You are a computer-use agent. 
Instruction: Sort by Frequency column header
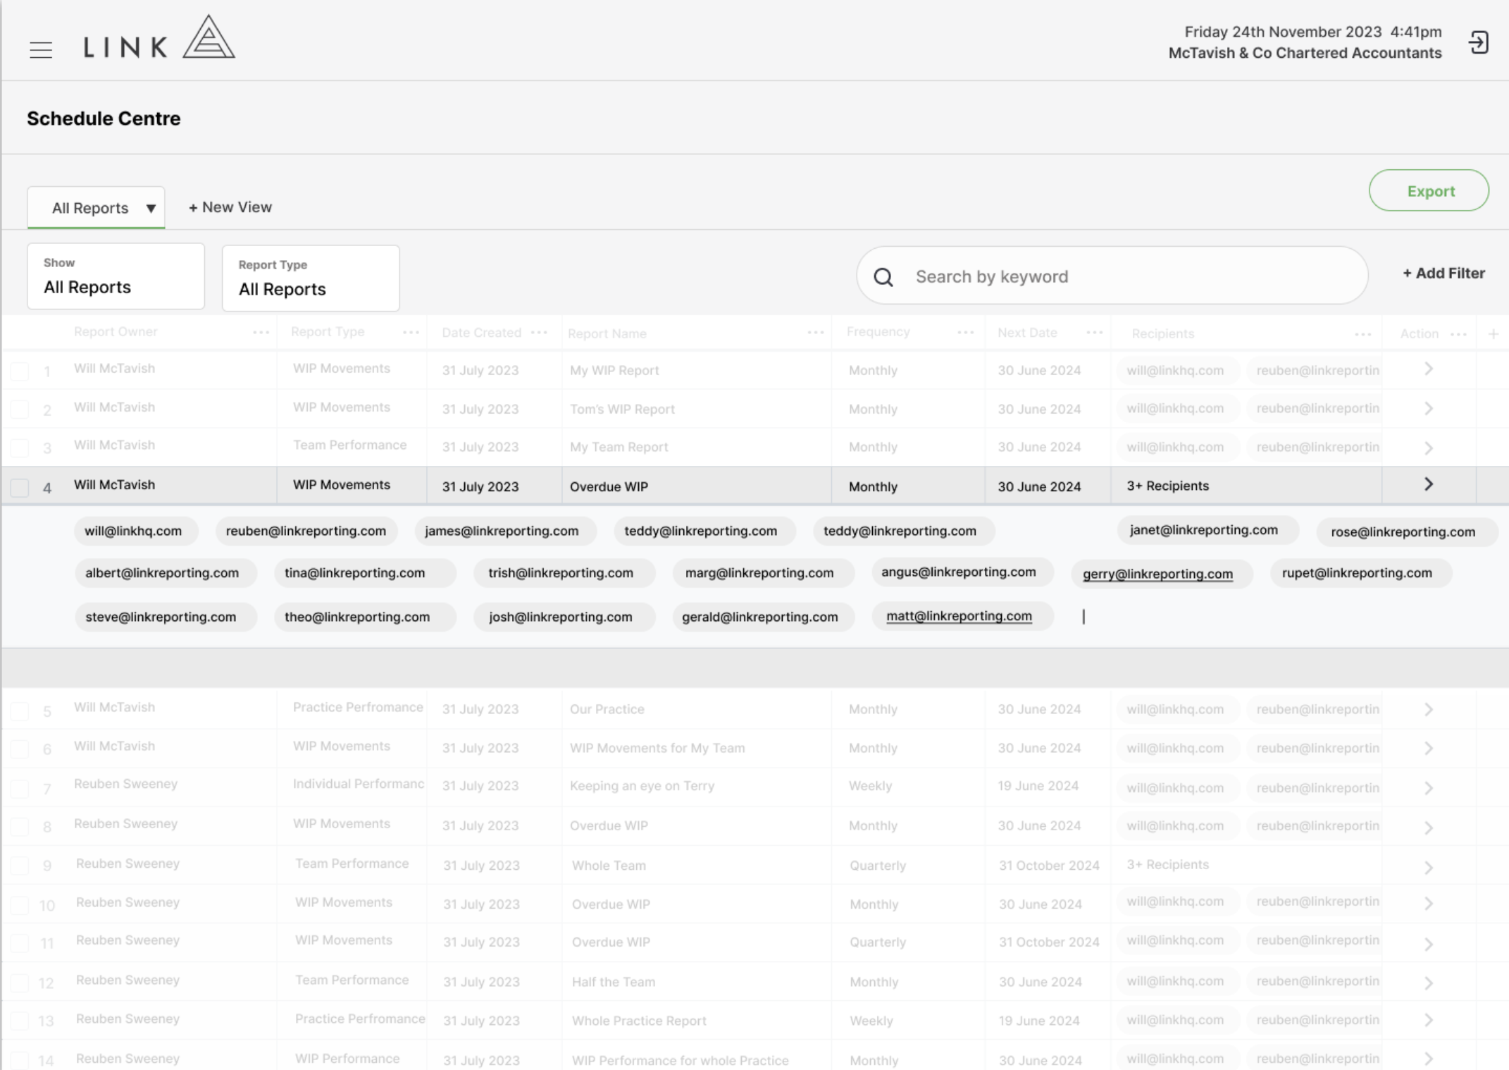tap(878, 332)
